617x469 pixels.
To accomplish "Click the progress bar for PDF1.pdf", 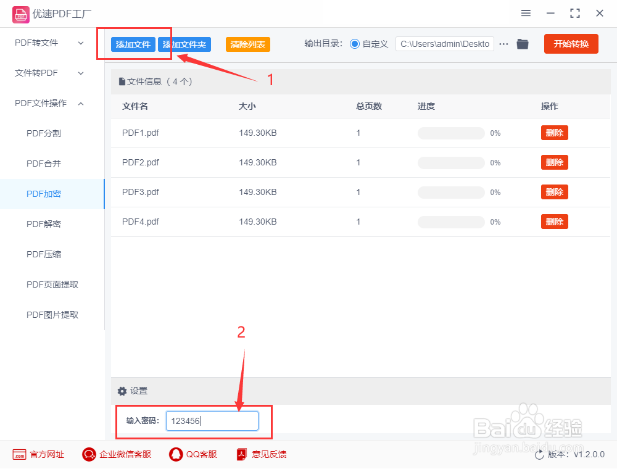I will click(x=451, y=133).
